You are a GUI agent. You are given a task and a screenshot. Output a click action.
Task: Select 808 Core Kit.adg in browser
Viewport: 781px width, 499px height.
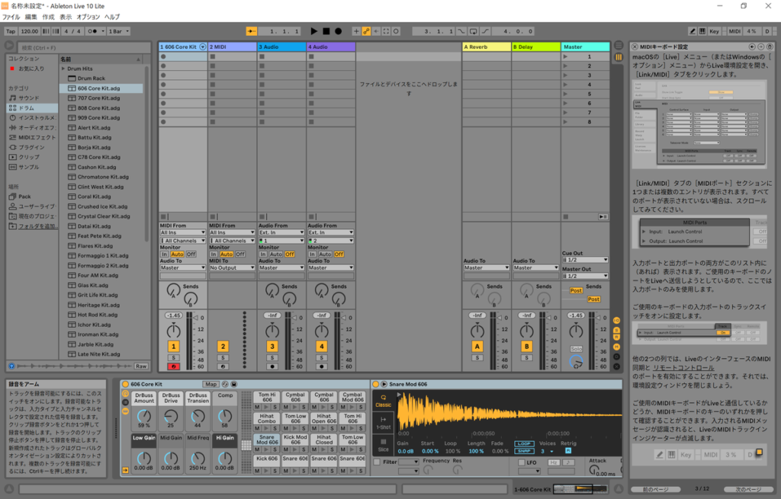98,108
